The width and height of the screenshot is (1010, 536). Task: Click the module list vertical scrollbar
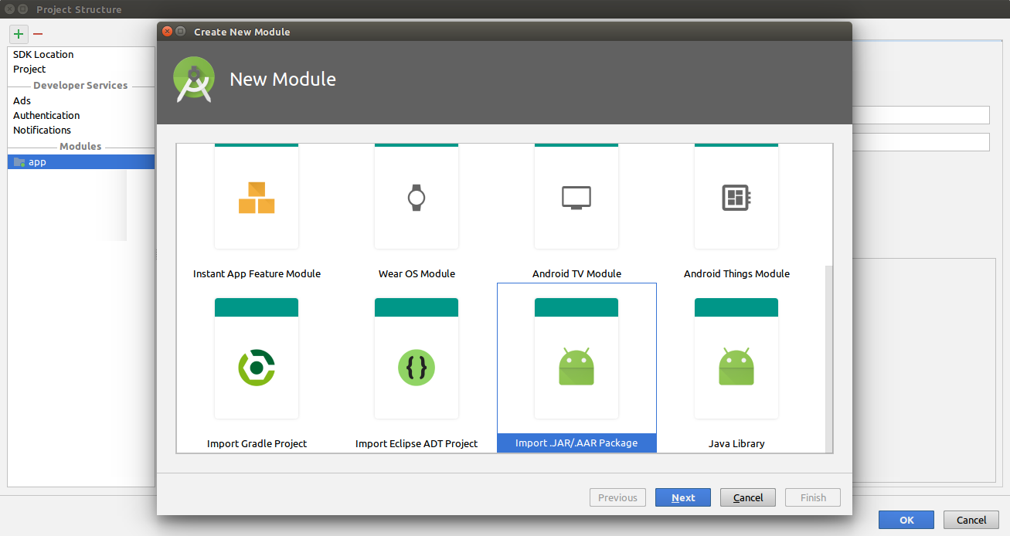pyautogui.click(x=829, y=359)
